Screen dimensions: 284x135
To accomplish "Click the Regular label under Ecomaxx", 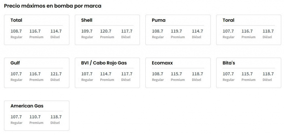I will coord(158,80).
